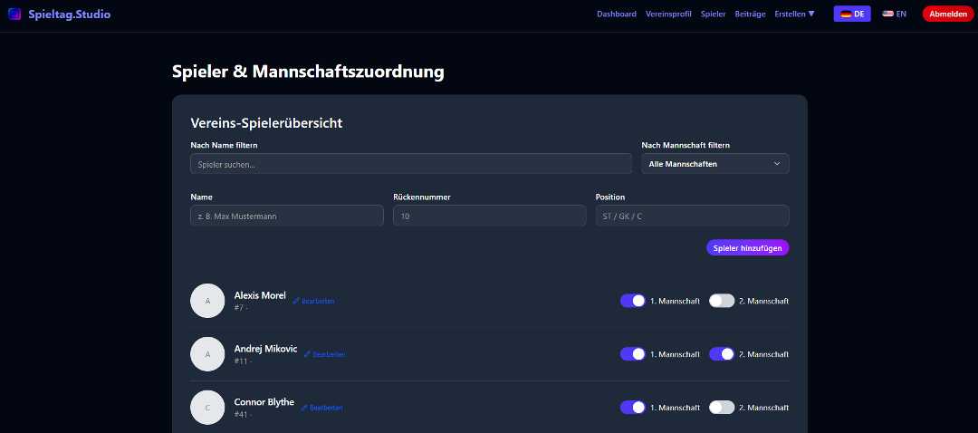978x433 pixels.
Task: Click the red Abmelden button
Action: tap(947, 14)
